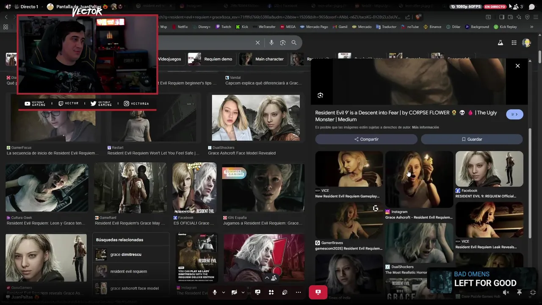Click the EN DIRECTO live badge
542x305 pixels.
(x=495, y=7)
